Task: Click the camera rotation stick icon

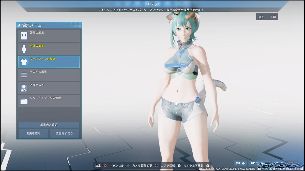Action: 179,166
